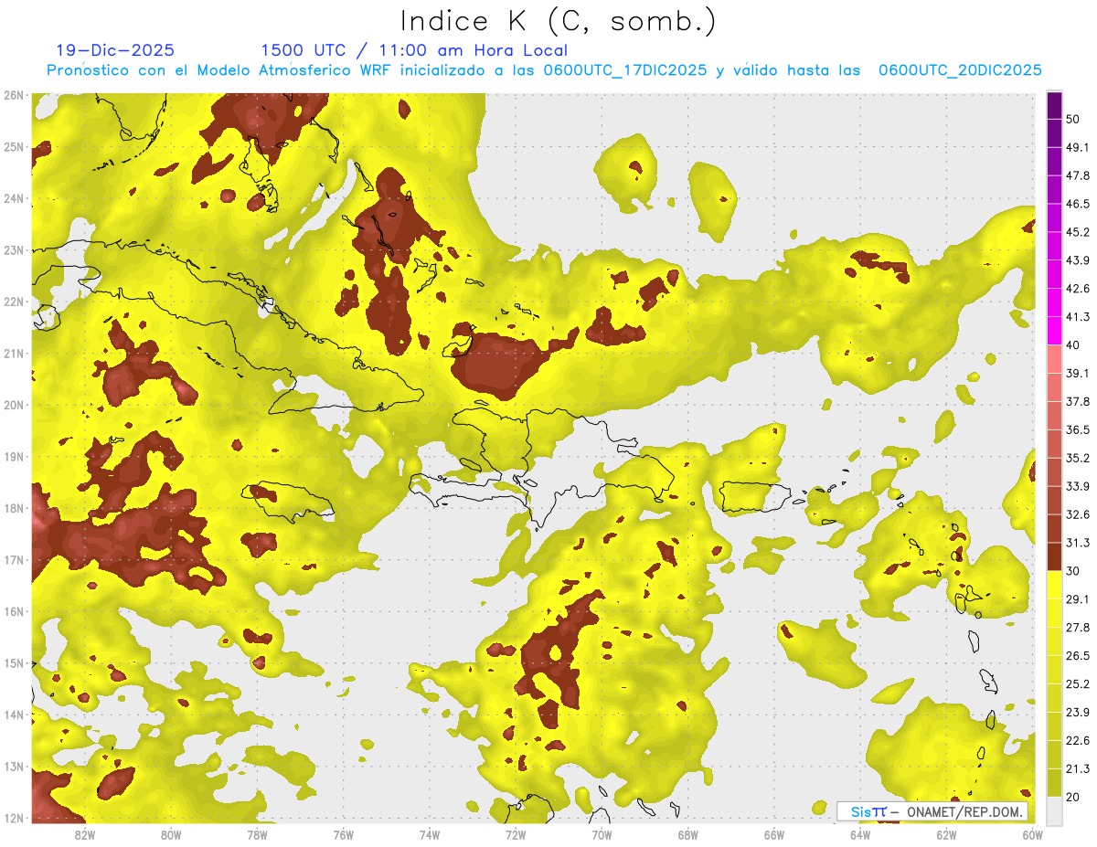Image resolution: width=1097 pixels, height=847 pixels.
Task: Select the topmost dark purple colorbar segment above 50
Action: coord(1054,104)
